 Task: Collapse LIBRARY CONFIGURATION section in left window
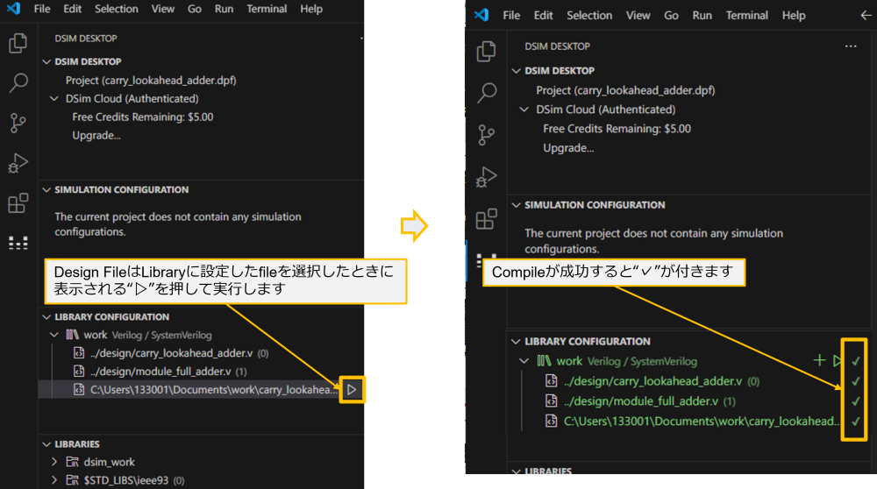click(x=46, y=317)
